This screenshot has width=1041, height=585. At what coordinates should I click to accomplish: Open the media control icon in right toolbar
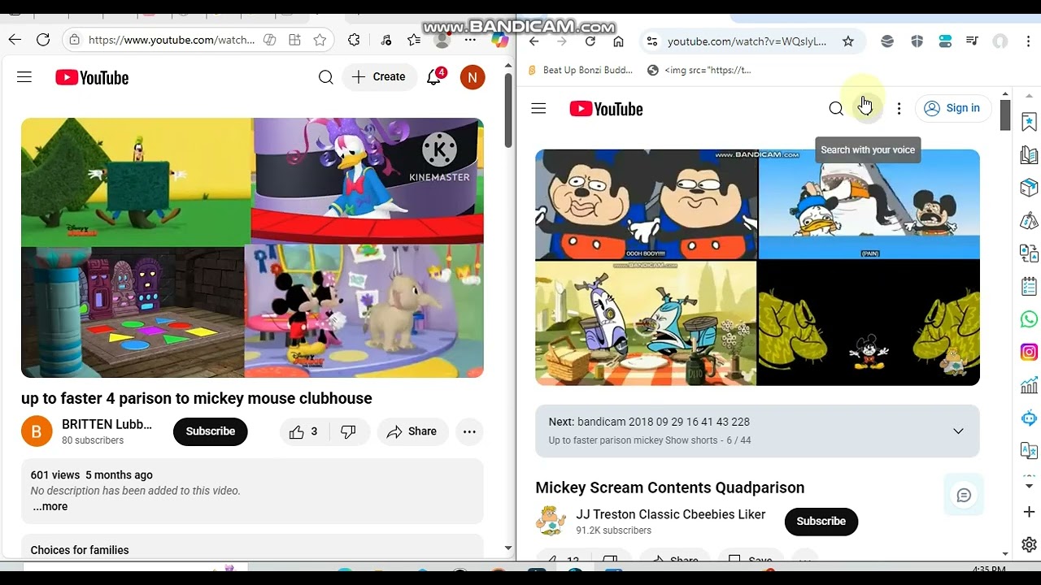pos(972,41)
